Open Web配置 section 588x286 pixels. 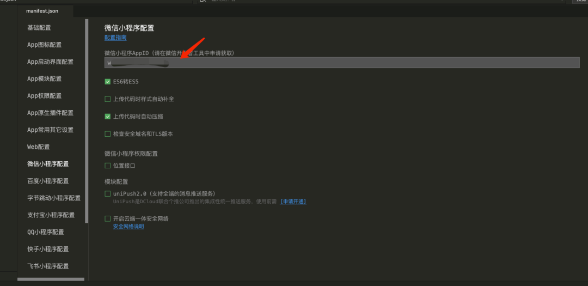coord(38,147)
